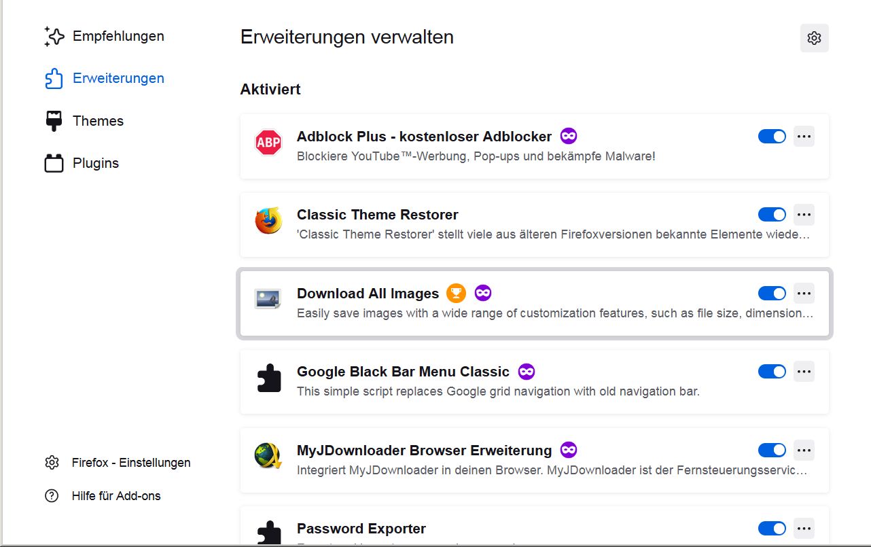This screenshot has height=547, width=871.
Task: Go to the Themes section
Action: [x=98, y=121]
